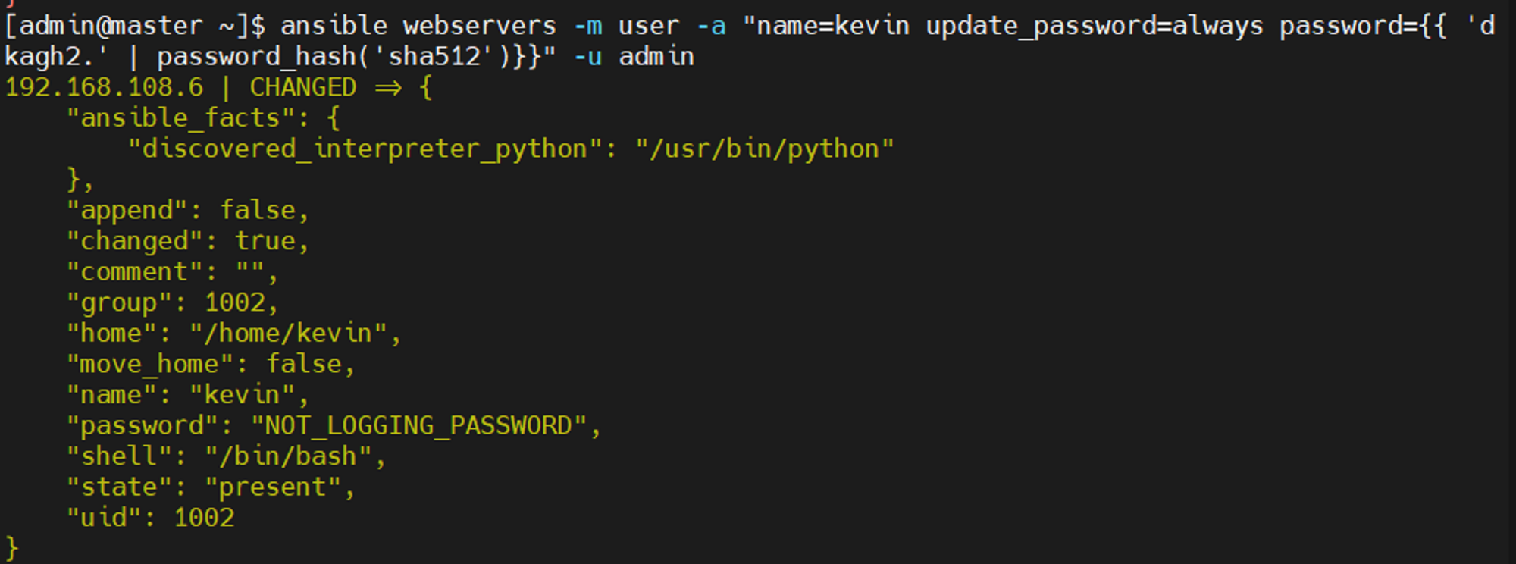Select the "/bin/bash" shell value
The image size is (1516, 564).
[288, 456]
